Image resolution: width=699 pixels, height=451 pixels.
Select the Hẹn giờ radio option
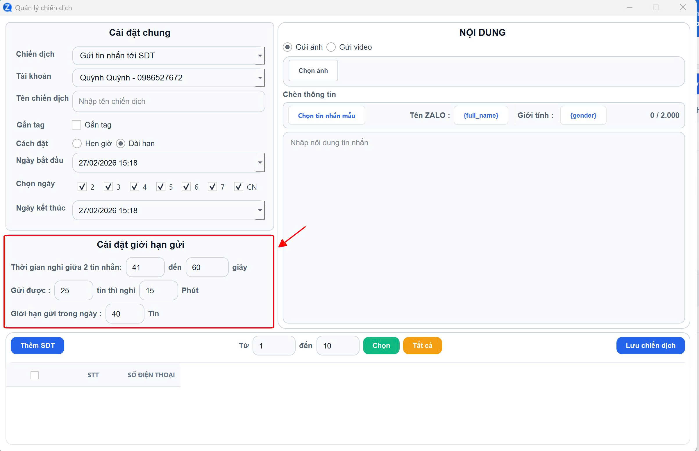point(77,143)
